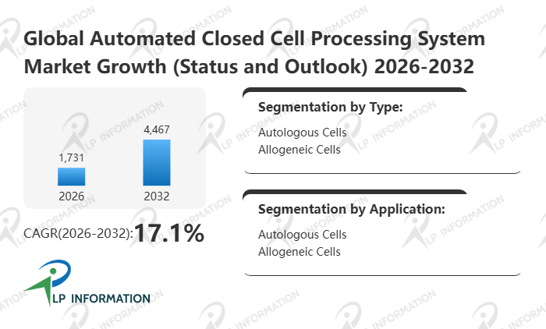Select Allogeneic Cells under Segmentation by Type

(x=300, y=149)
